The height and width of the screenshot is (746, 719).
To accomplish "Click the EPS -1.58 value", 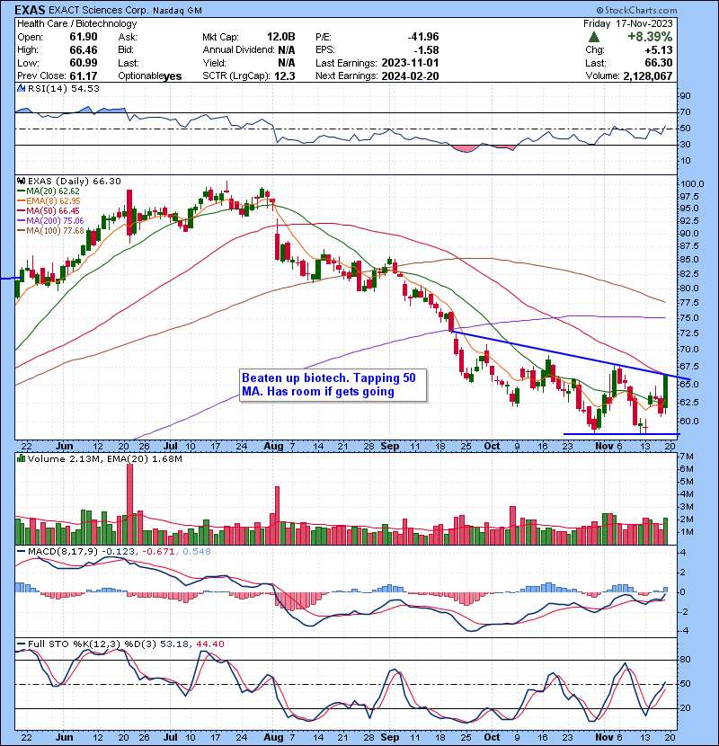I will click(426, 50).
